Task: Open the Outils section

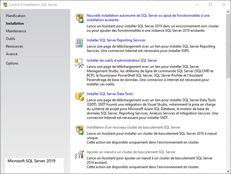Action: point(10,39)
